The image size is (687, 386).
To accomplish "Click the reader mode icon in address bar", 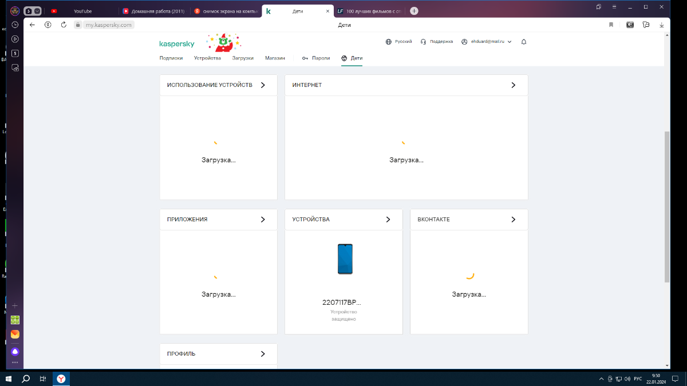I will pyautogui.click(x=630, y=25).
